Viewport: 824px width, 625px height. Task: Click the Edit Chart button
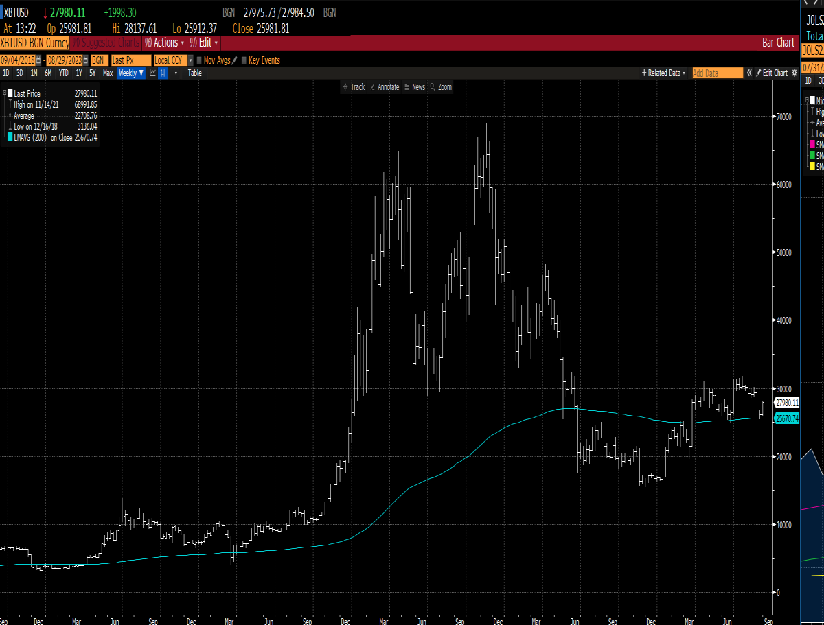(x=771, y=73)
